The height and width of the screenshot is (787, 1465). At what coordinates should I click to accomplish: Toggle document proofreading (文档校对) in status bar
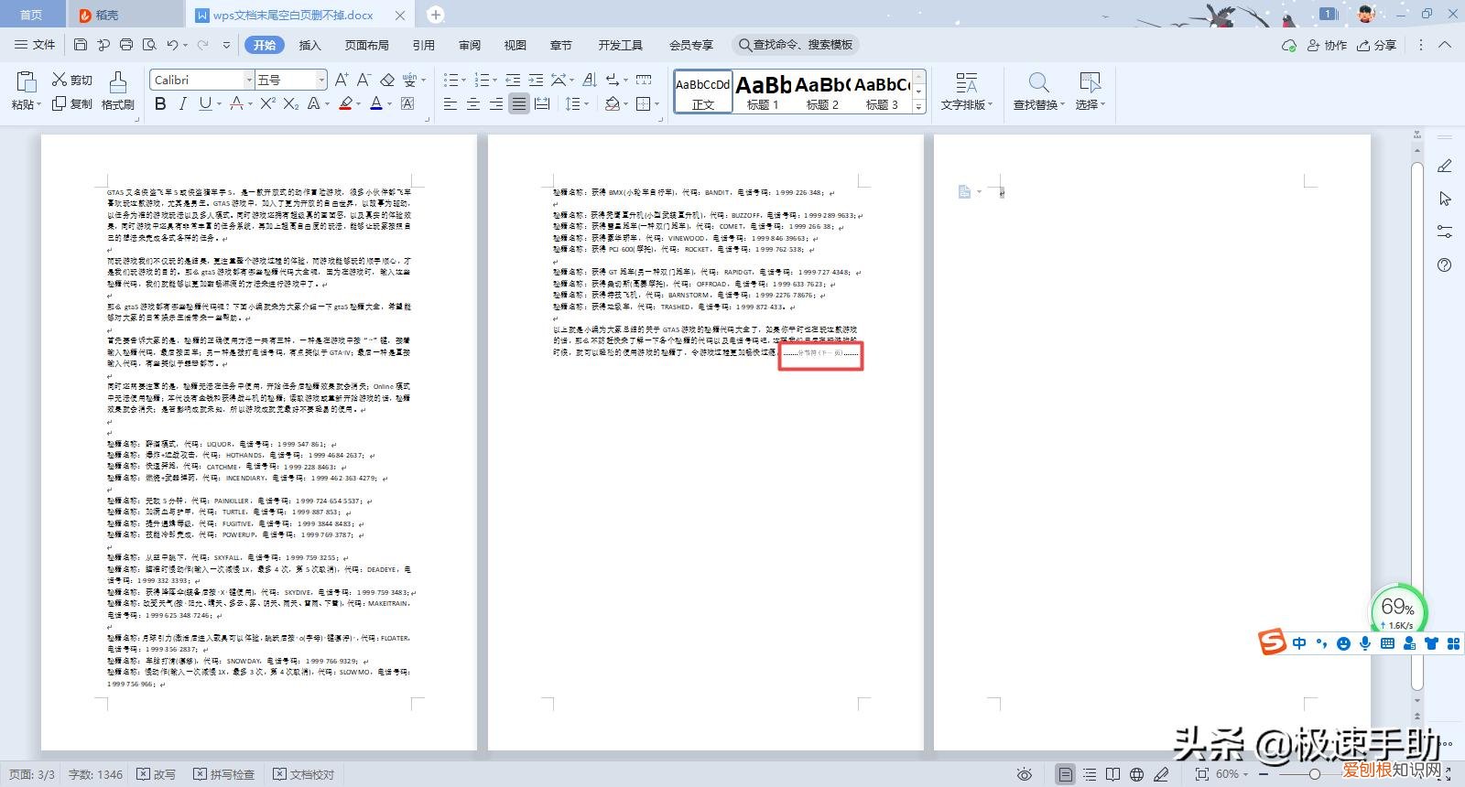[303, 774]
